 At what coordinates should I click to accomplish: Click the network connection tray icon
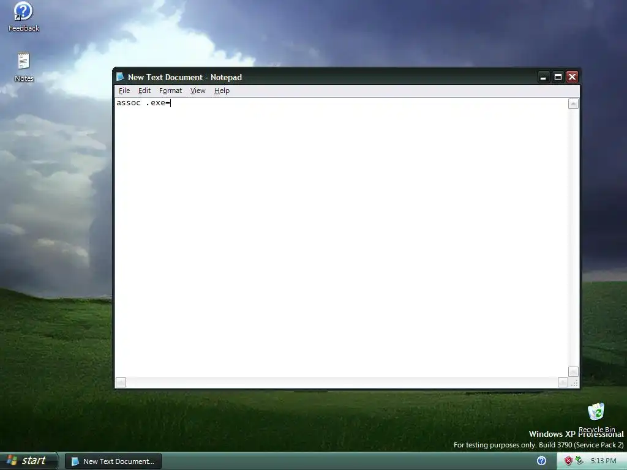click(579, 461)
